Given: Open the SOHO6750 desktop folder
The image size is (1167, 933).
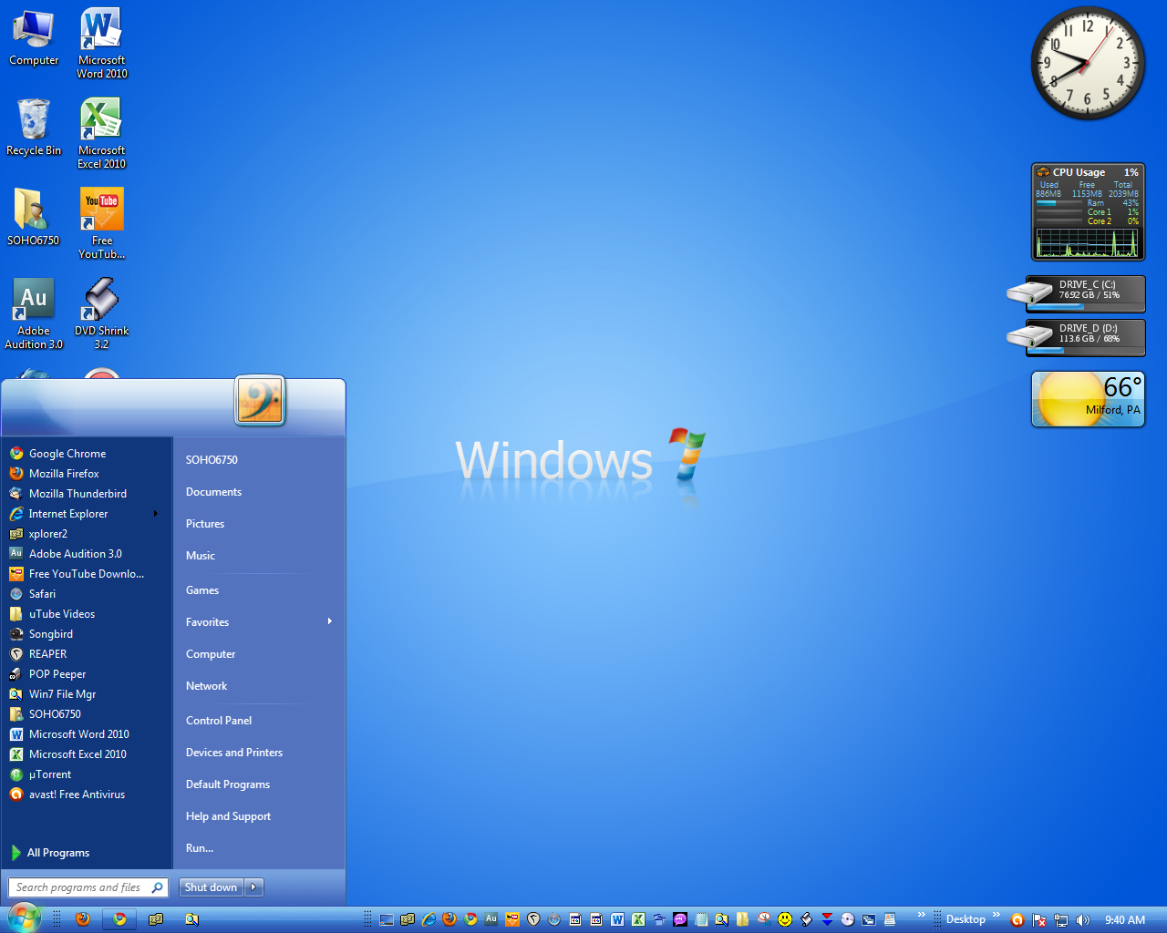Looking at the screenshot, I should point(34,210).
